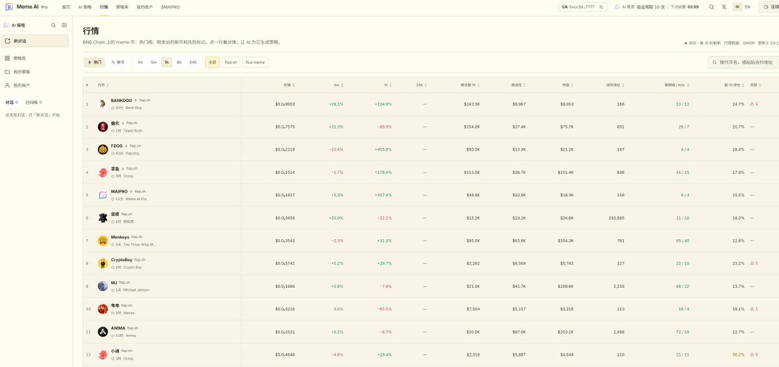Select the 新币 (new coins) toggle
This screenshot has width=779, height=367.
pyautogui.click(x=118, y=62)
